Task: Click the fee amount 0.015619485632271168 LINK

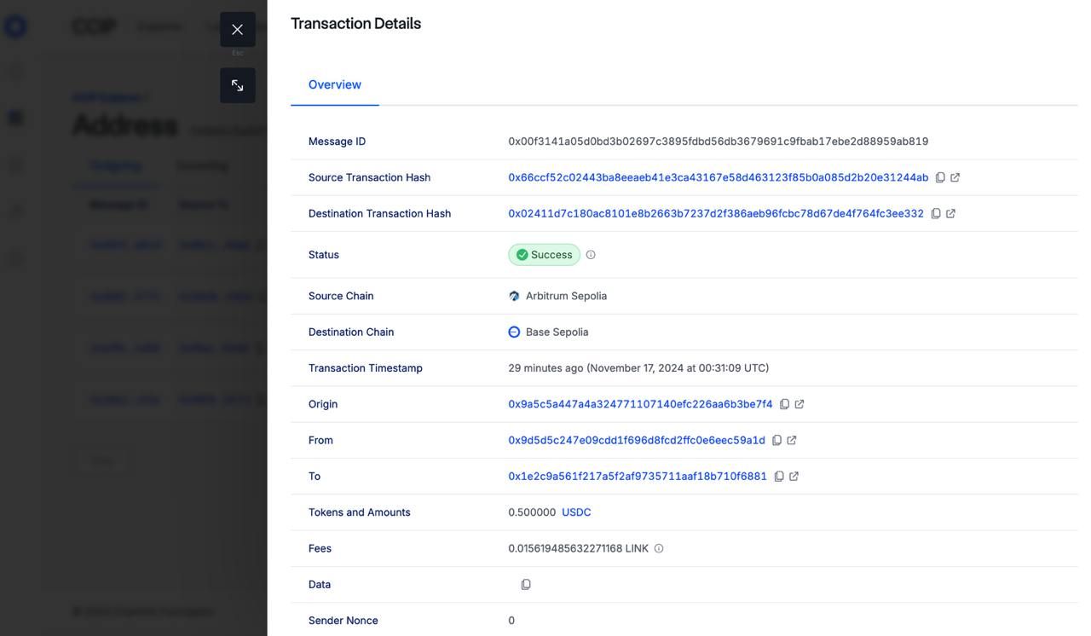Action: (x=579, y=549)
